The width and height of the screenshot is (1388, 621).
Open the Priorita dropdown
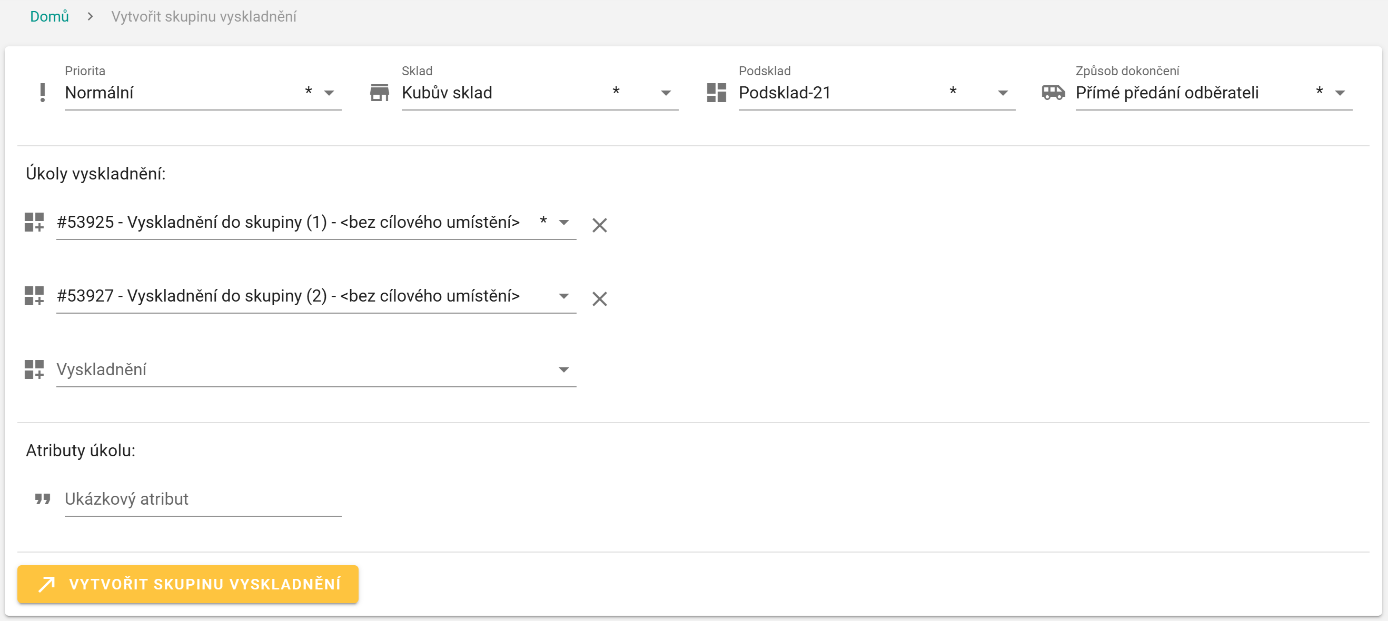coord(329,93)
